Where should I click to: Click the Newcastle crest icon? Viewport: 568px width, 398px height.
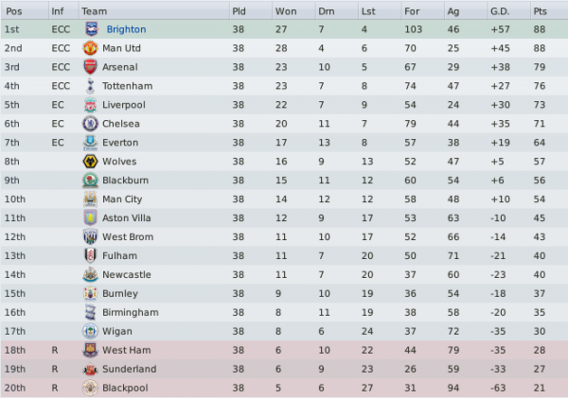coord(91,274)
